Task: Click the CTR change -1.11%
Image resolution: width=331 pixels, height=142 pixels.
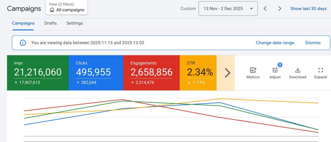Action: [198, 82]
